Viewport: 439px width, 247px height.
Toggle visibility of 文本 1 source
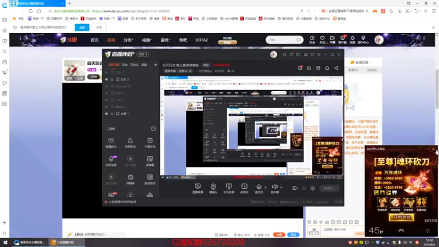point(106,100)
